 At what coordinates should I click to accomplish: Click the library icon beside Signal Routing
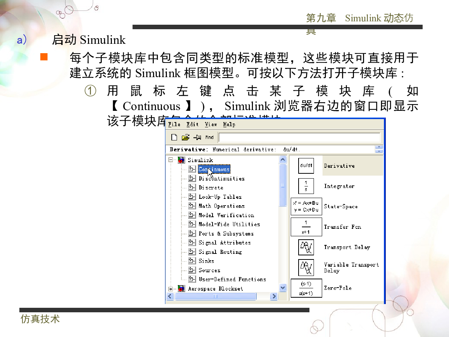[192, 252]
